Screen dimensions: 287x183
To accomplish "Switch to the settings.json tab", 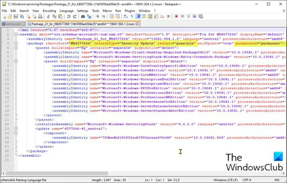I will click(14, 24).
